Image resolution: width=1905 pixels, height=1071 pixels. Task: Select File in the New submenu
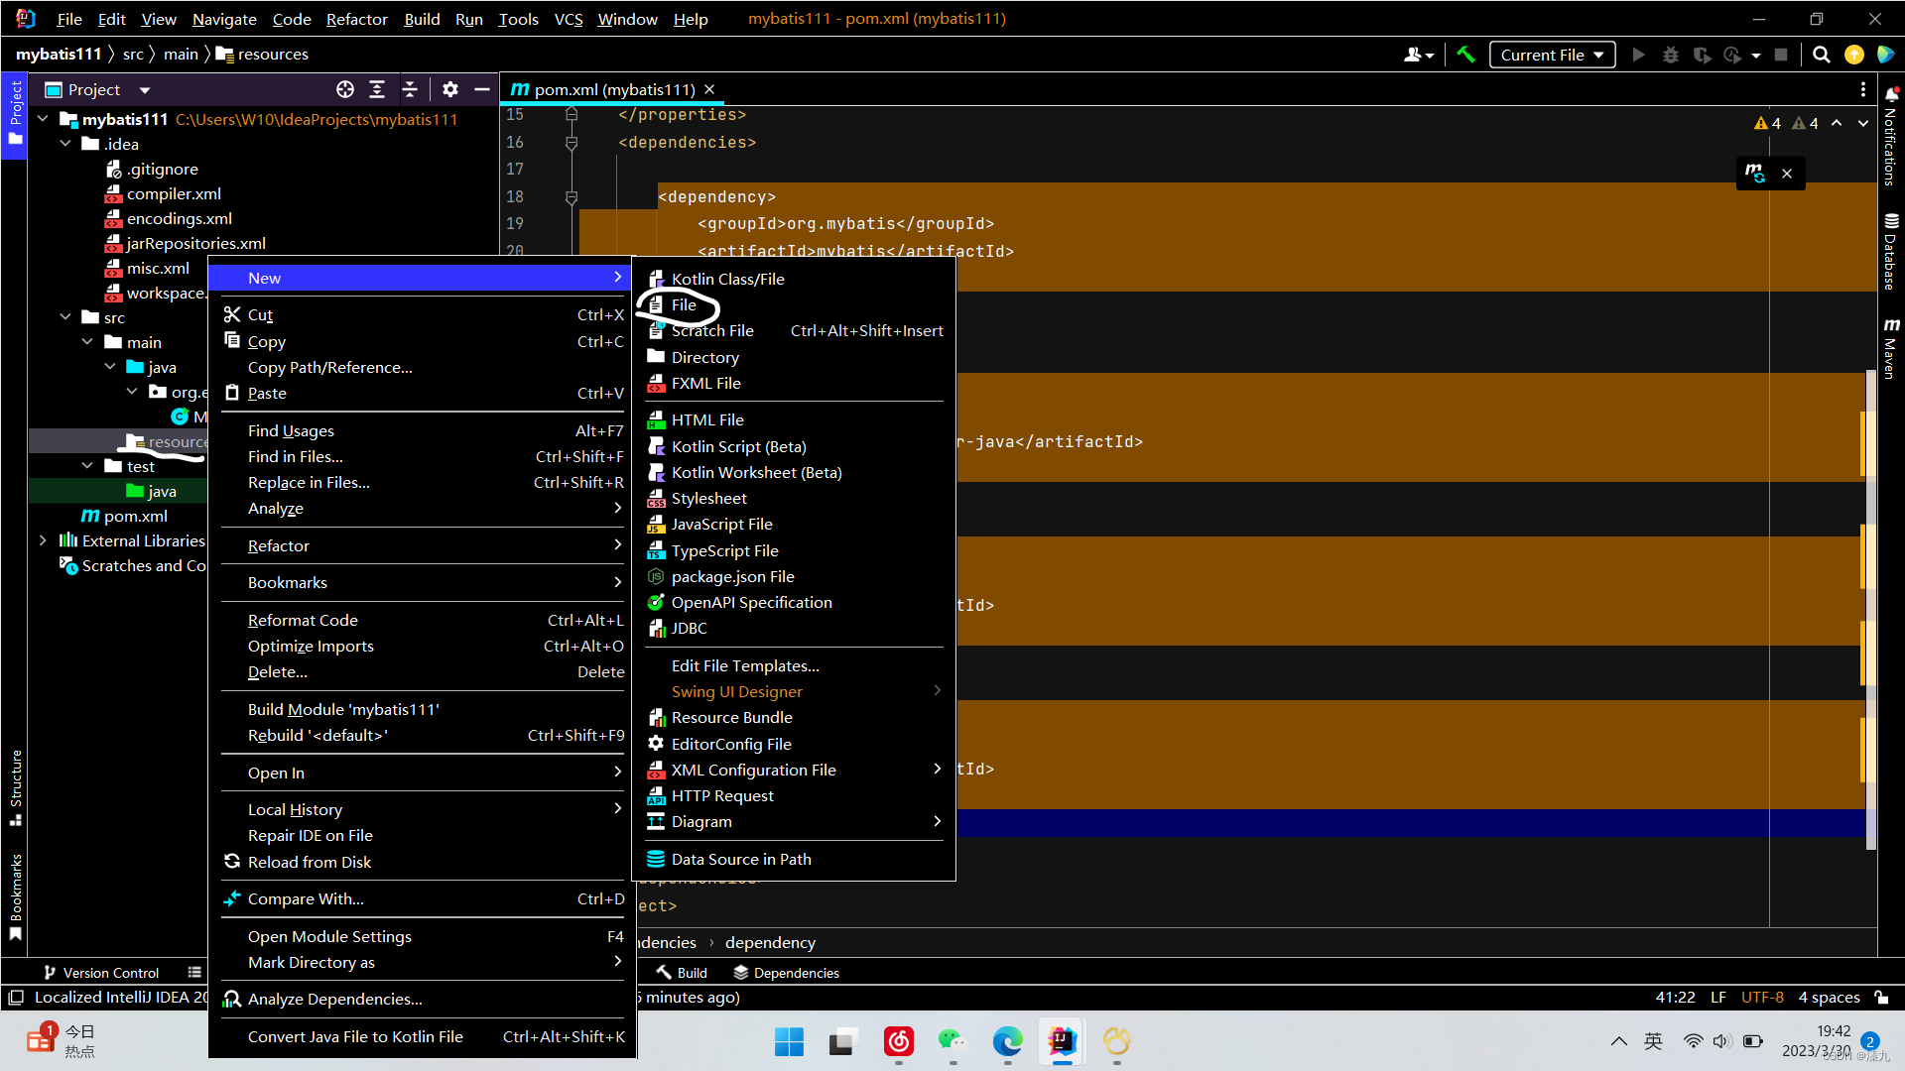tap(684, 304)
